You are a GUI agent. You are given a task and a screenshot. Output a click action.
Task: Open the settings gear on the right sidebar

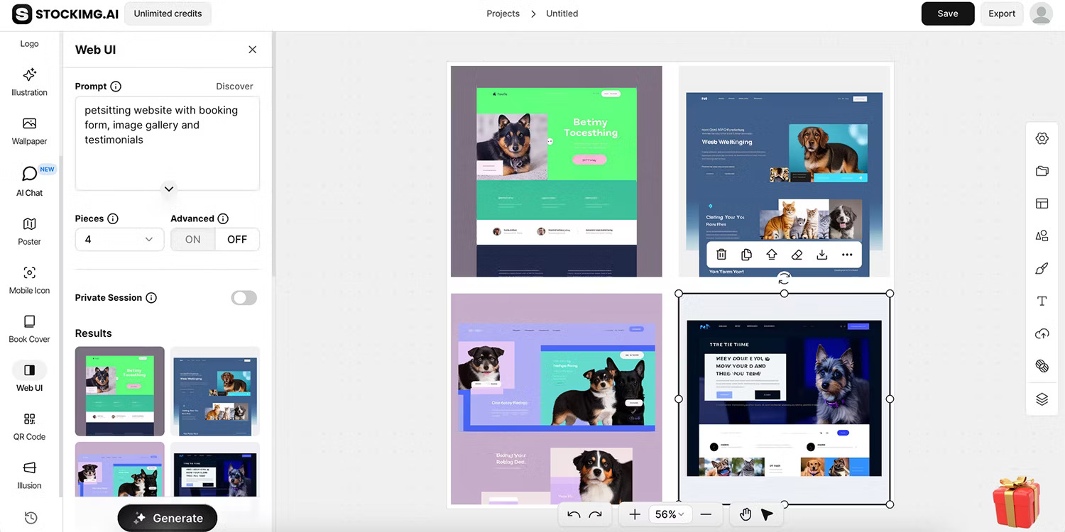1042,138
